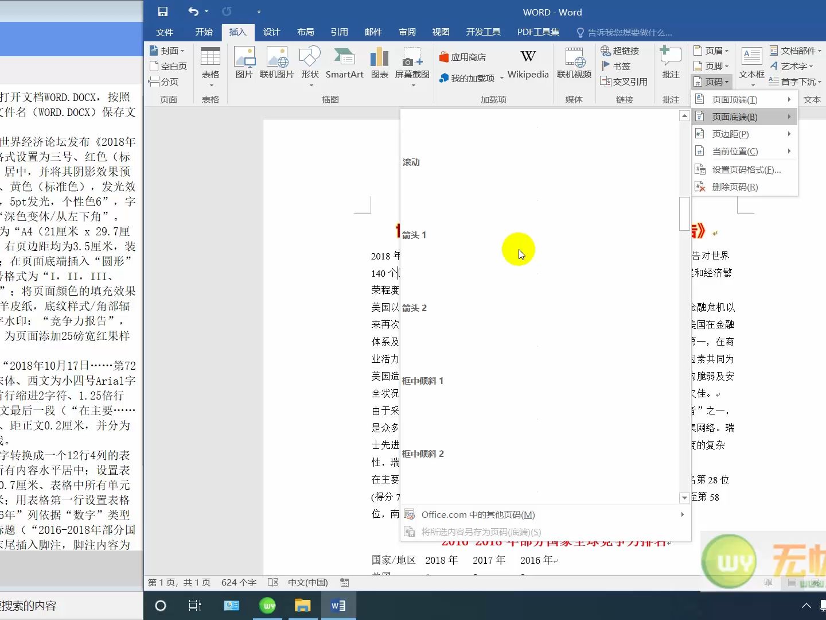Switch to the Home (开始) tab
This screenshot has height=620, width=826.
[204, 32]
